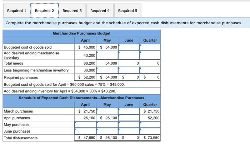Click Schedule of Expected Cash Disbursements header

pyautogui.click(x=81, y=98)
